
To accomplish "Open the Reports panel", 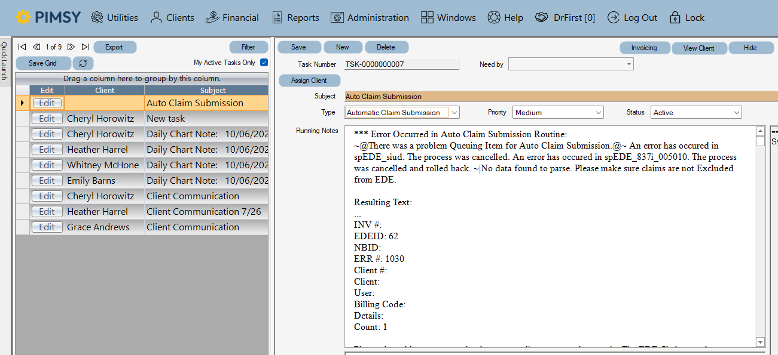I will pyautogui.click(x=295, y=17).
